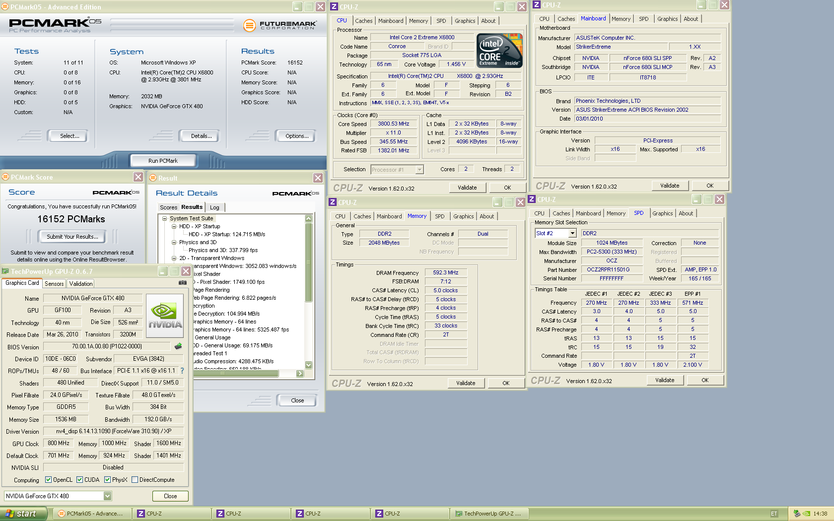This screenshot has height=521, width=834.
Task: Open the Scores tab in Result Details
Action: tap(169, 207)
